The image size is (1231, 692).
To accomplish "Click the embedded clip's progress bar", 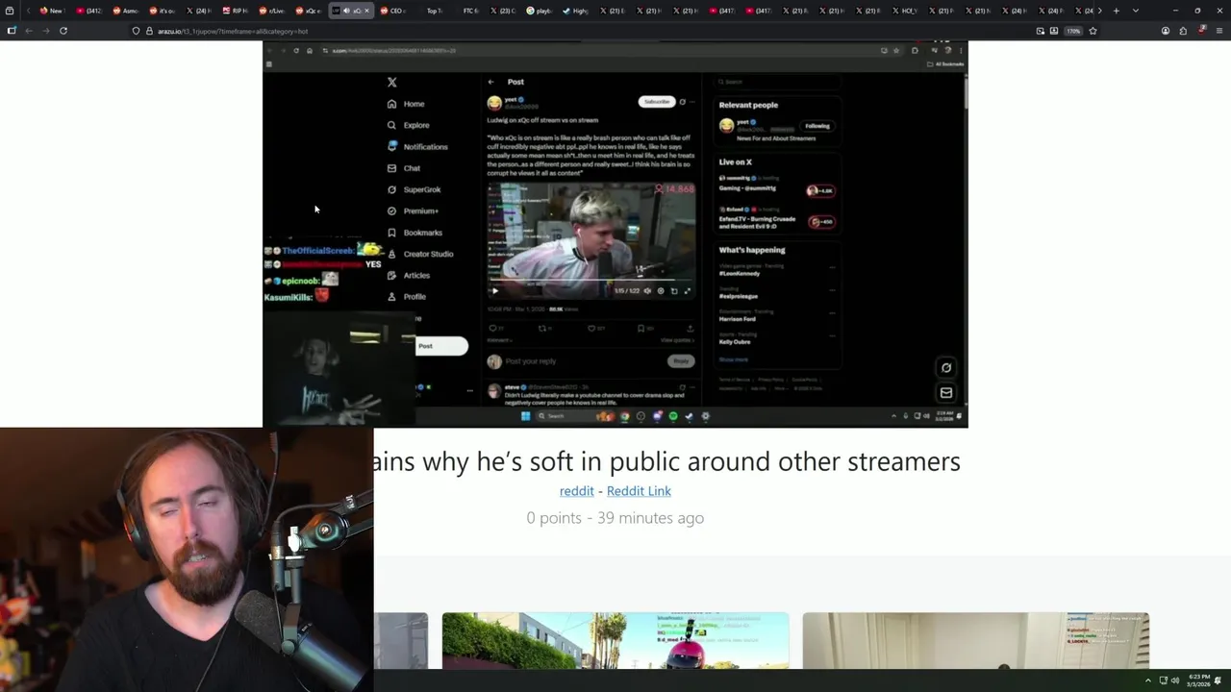I will coord(590,282).
